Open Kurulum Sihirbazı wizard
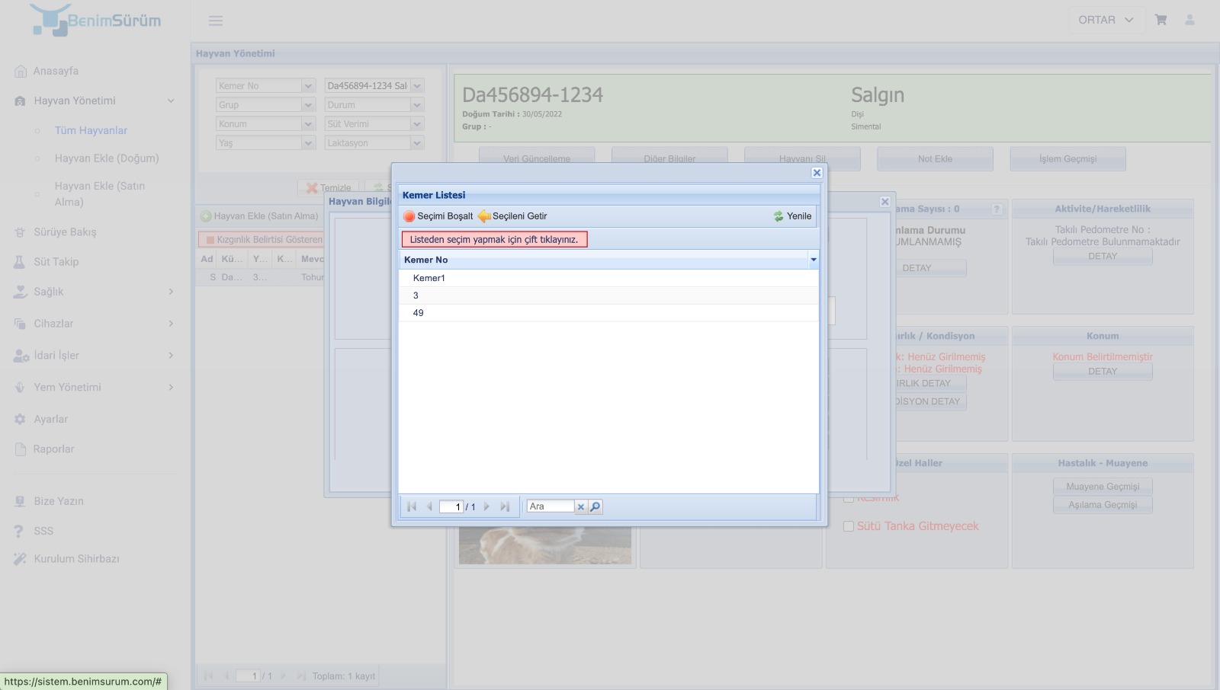 tap(76, 559)
